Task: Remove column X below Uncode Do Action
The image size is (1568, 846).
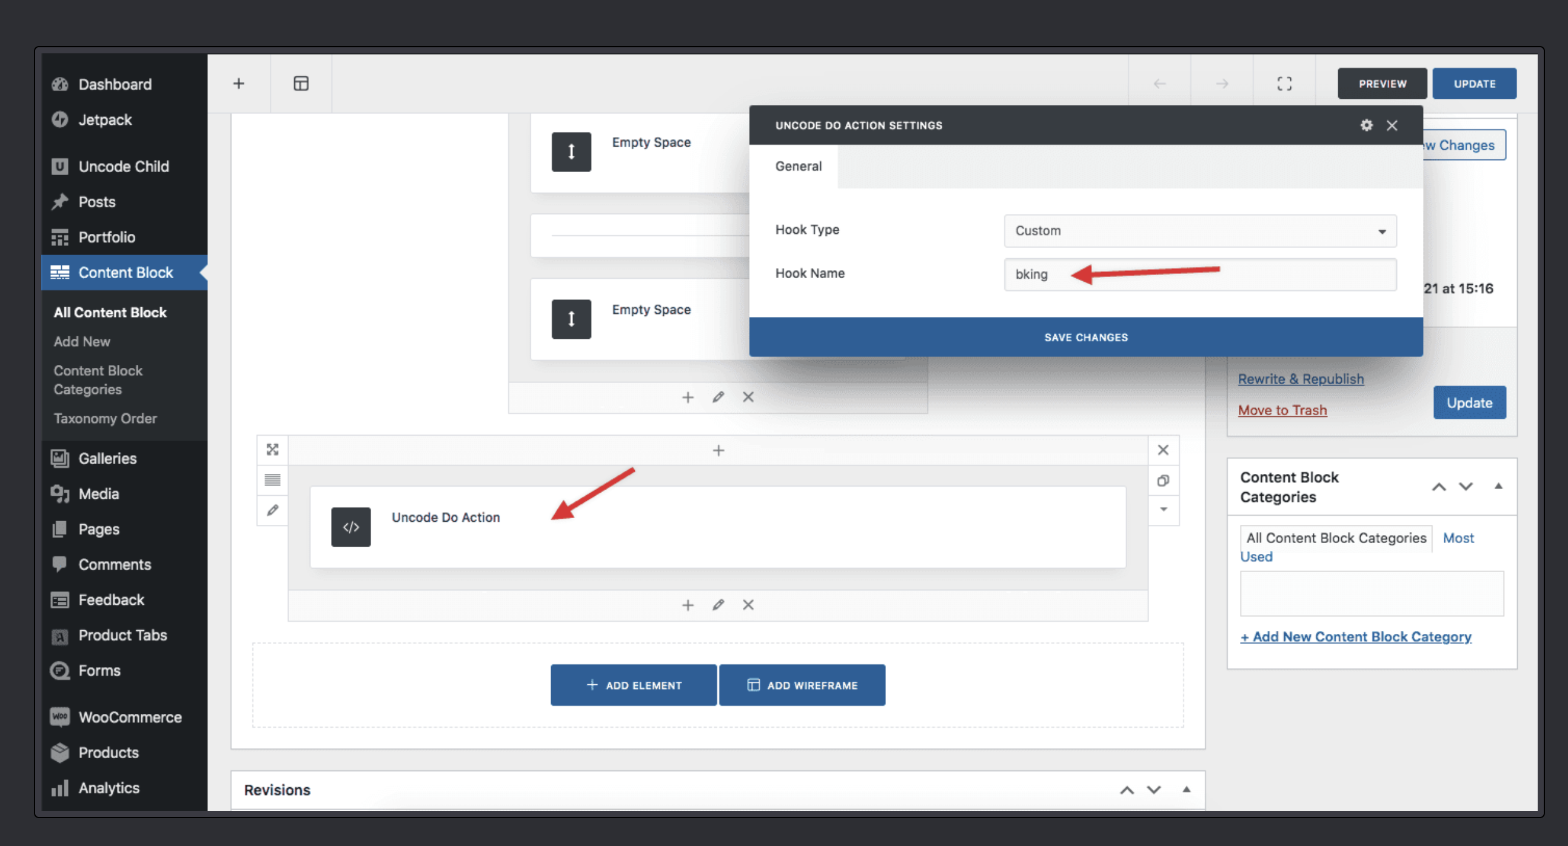Action: 748,605
